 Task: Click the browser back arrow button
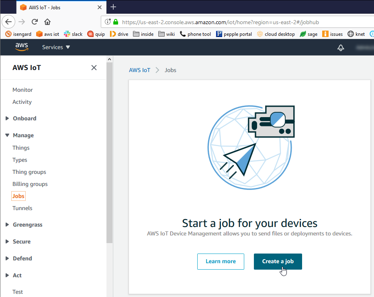[8, 22]
